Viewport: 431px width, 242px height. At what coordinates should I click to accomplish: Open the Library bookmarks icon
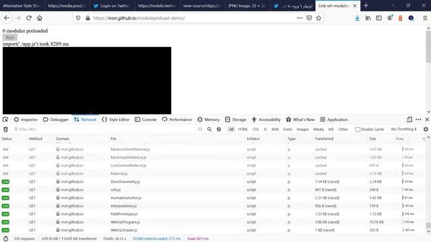368,18
